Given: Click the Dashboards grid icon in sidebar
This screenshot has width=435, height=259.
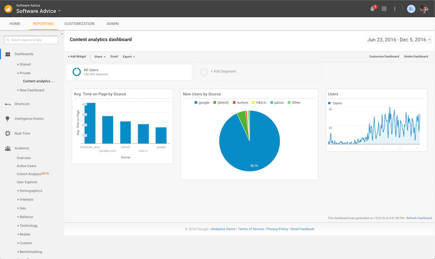Looking at the screenshot, I should [8, 54].
